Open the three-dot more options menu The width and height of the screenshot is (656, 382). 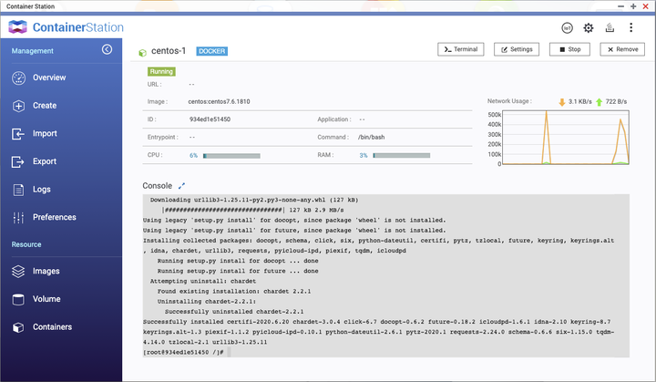point(630,27)
